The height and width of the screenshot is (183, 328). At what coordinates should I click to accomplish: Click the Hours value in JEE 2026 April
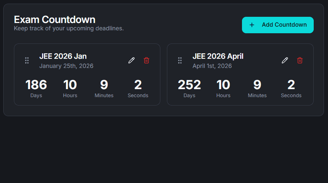(x=223, y=85)
